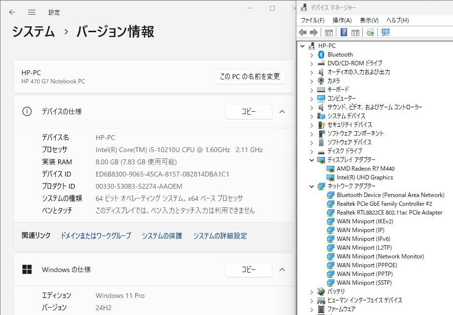
Task: Click the firmware category icon
Action: click(x=321, y=309)
